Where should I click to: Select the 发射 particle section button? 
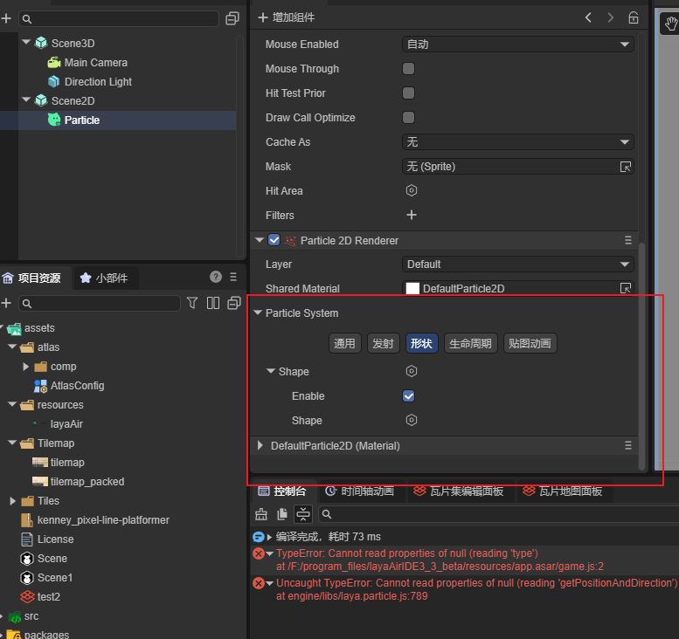[x=382, y=343]
